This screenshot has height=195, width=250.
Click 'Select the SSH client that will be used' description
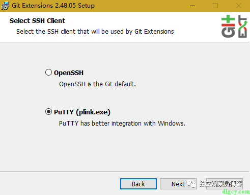95,32
